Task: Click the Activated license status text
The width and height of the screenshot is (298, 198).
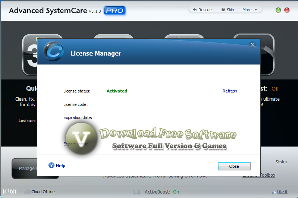Action: [x=117, y=91]
